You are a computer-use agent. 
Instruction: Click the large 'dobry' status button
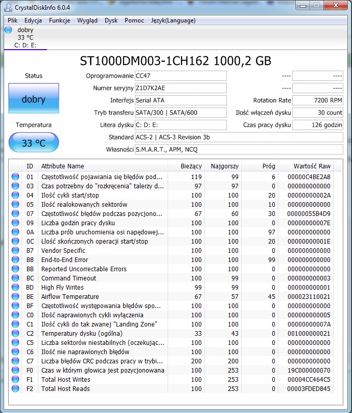coord(34,98)
